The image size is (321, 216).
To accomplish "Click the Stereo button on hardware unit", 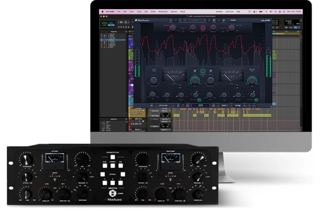I will (112, 166).
